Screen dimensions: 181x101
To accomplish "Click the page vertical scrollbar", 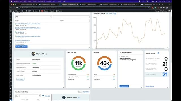I will click(x=171, y=39).
